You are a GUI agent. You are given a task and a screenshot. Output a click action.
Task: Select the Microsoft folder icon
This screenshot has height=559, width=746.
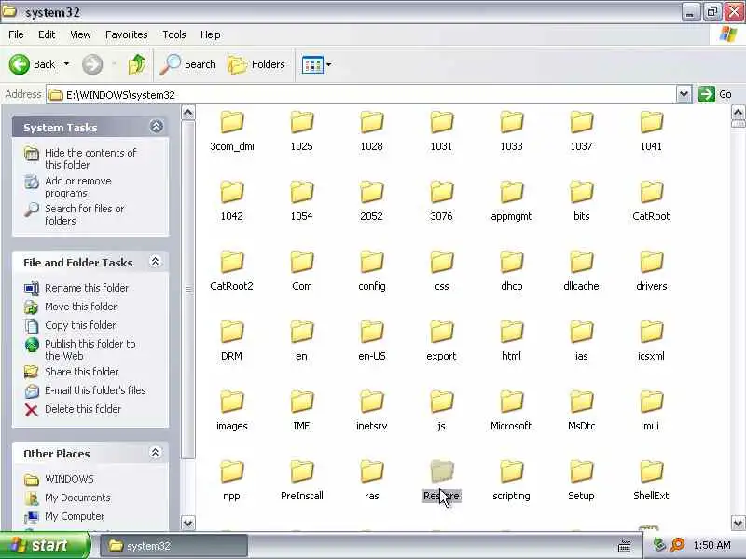512,402
